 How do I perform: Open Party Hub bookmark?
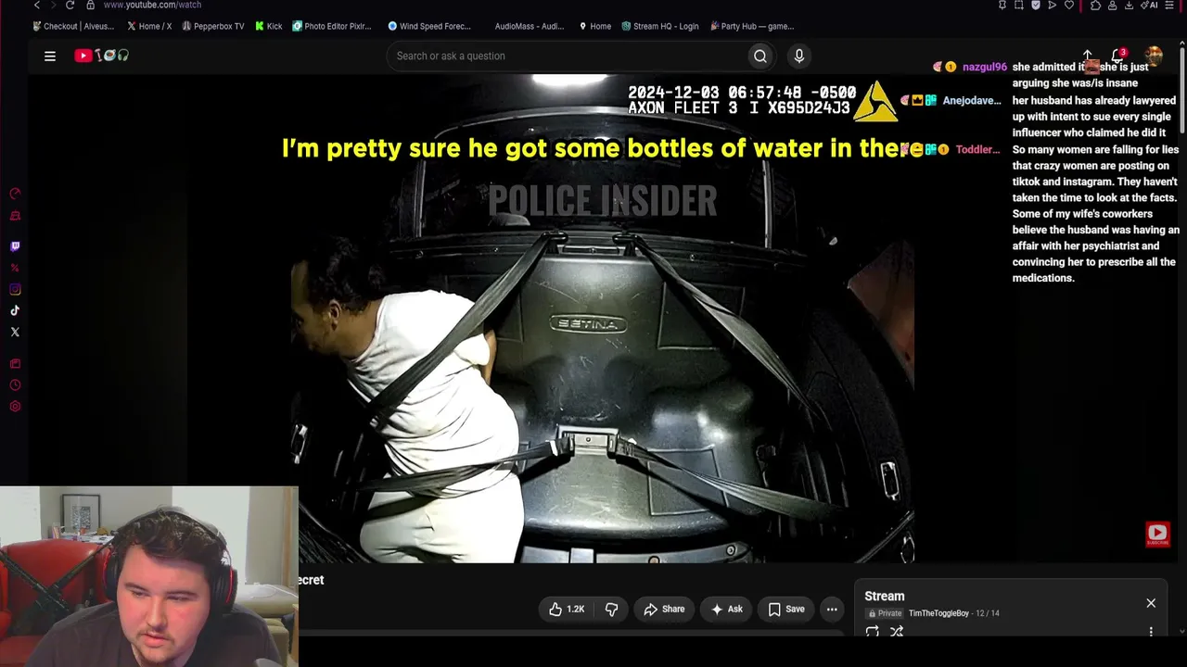pyautogui.click(x=752, y=26)
